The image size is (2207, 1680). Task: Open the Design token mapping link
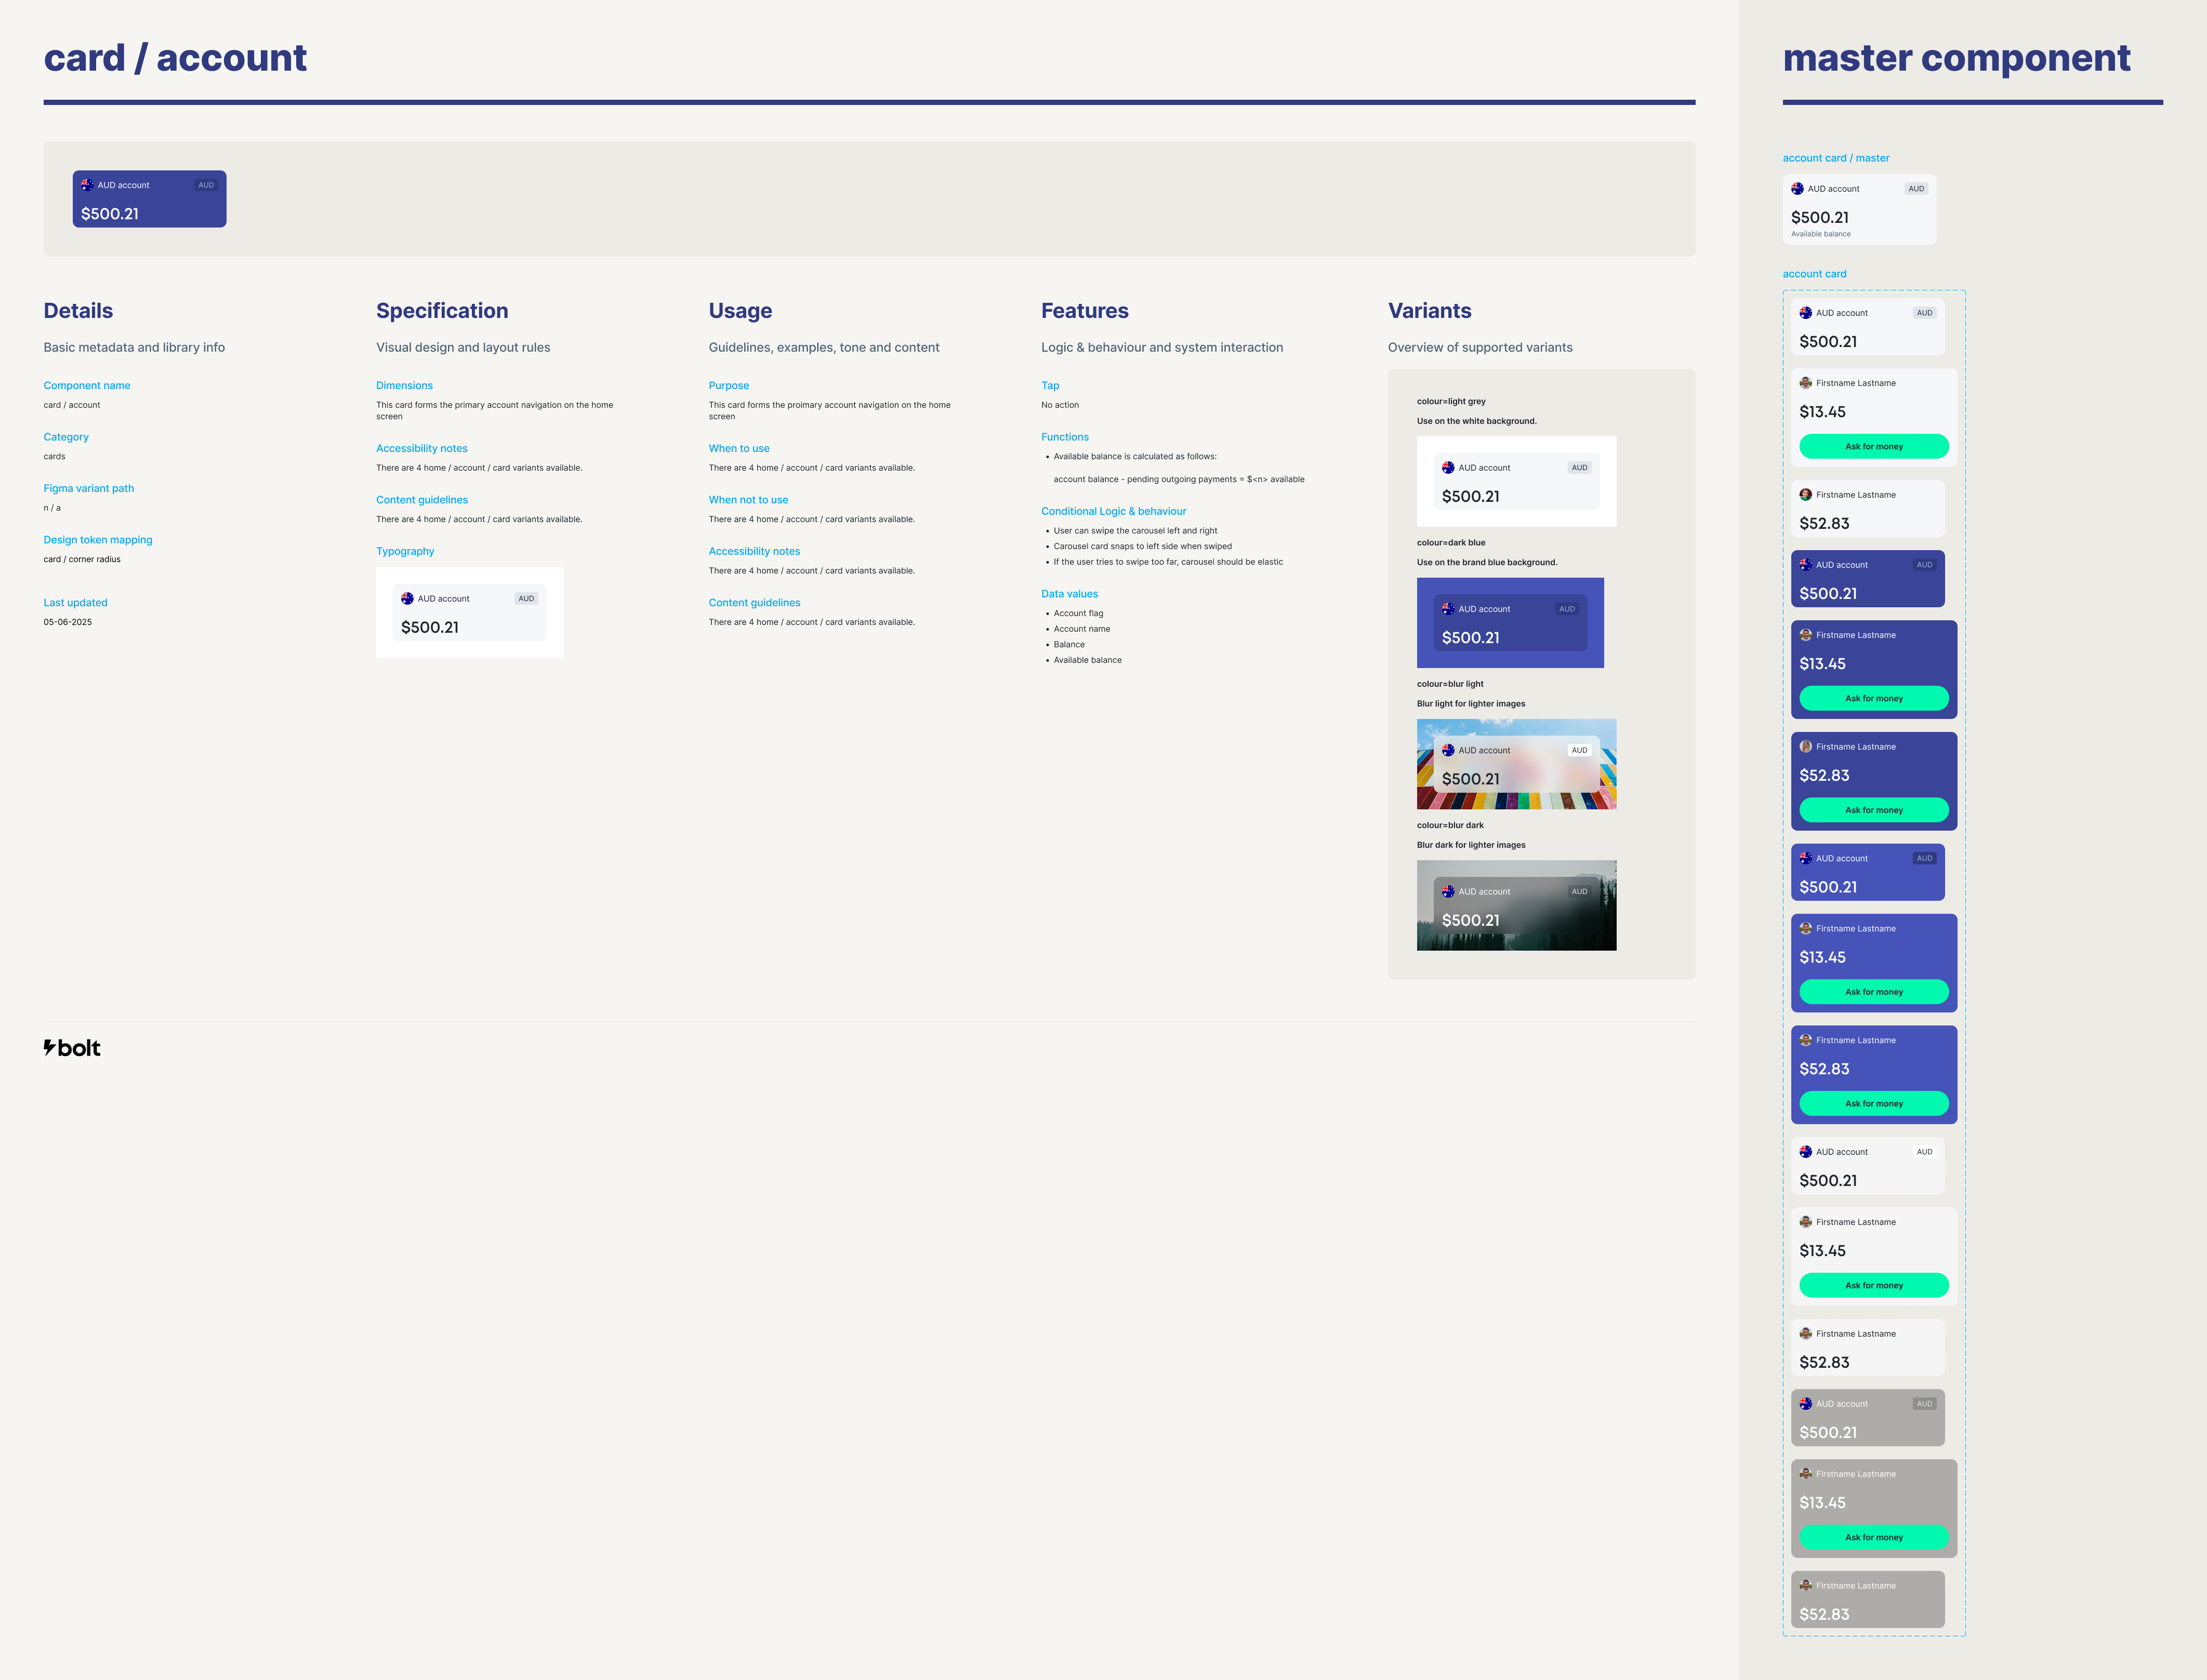(98, 540)
